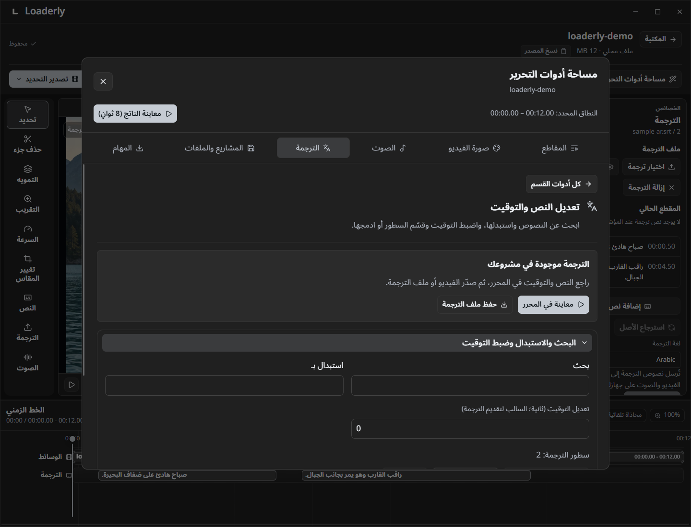Open the مساحة أدوات التحرير wand button behind dialog
691x527 pixels.
coord(644,79)
